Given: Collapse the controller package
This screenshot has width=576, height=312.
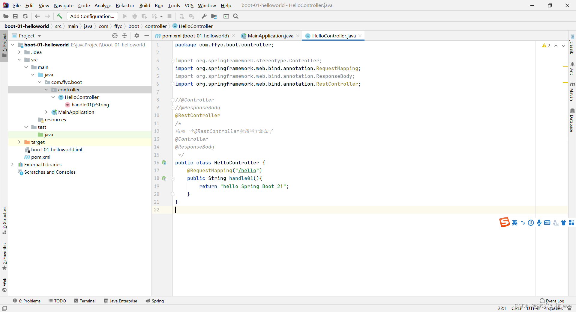Looking at the screenshot, I should 46,90.
